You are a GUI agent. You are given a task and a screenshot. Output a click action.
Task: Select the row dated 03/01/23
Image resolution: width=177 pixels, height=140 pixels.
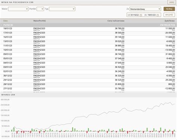coord(88,68)
